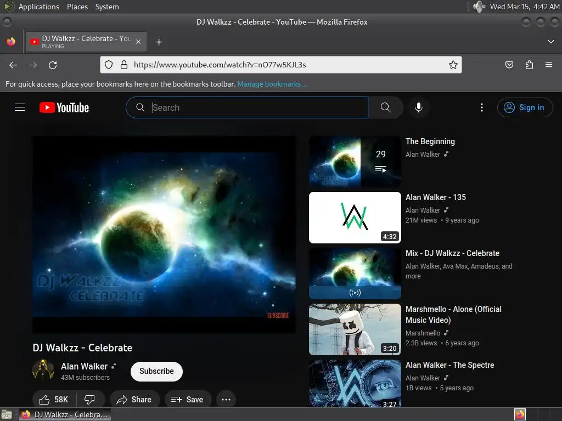The image size is (562, 421).
Task: Click 'Marshmello - Alone (Official Music Video)' title
Action: [453, 314]
